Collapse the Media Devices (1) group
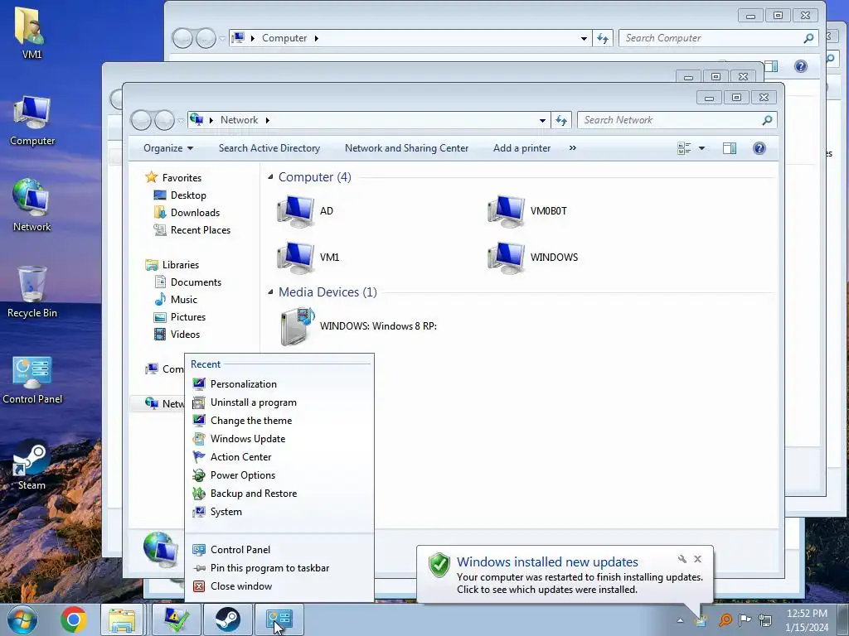Image resolution: width=849 pixels, height=636 pixels. click(270, 292)
